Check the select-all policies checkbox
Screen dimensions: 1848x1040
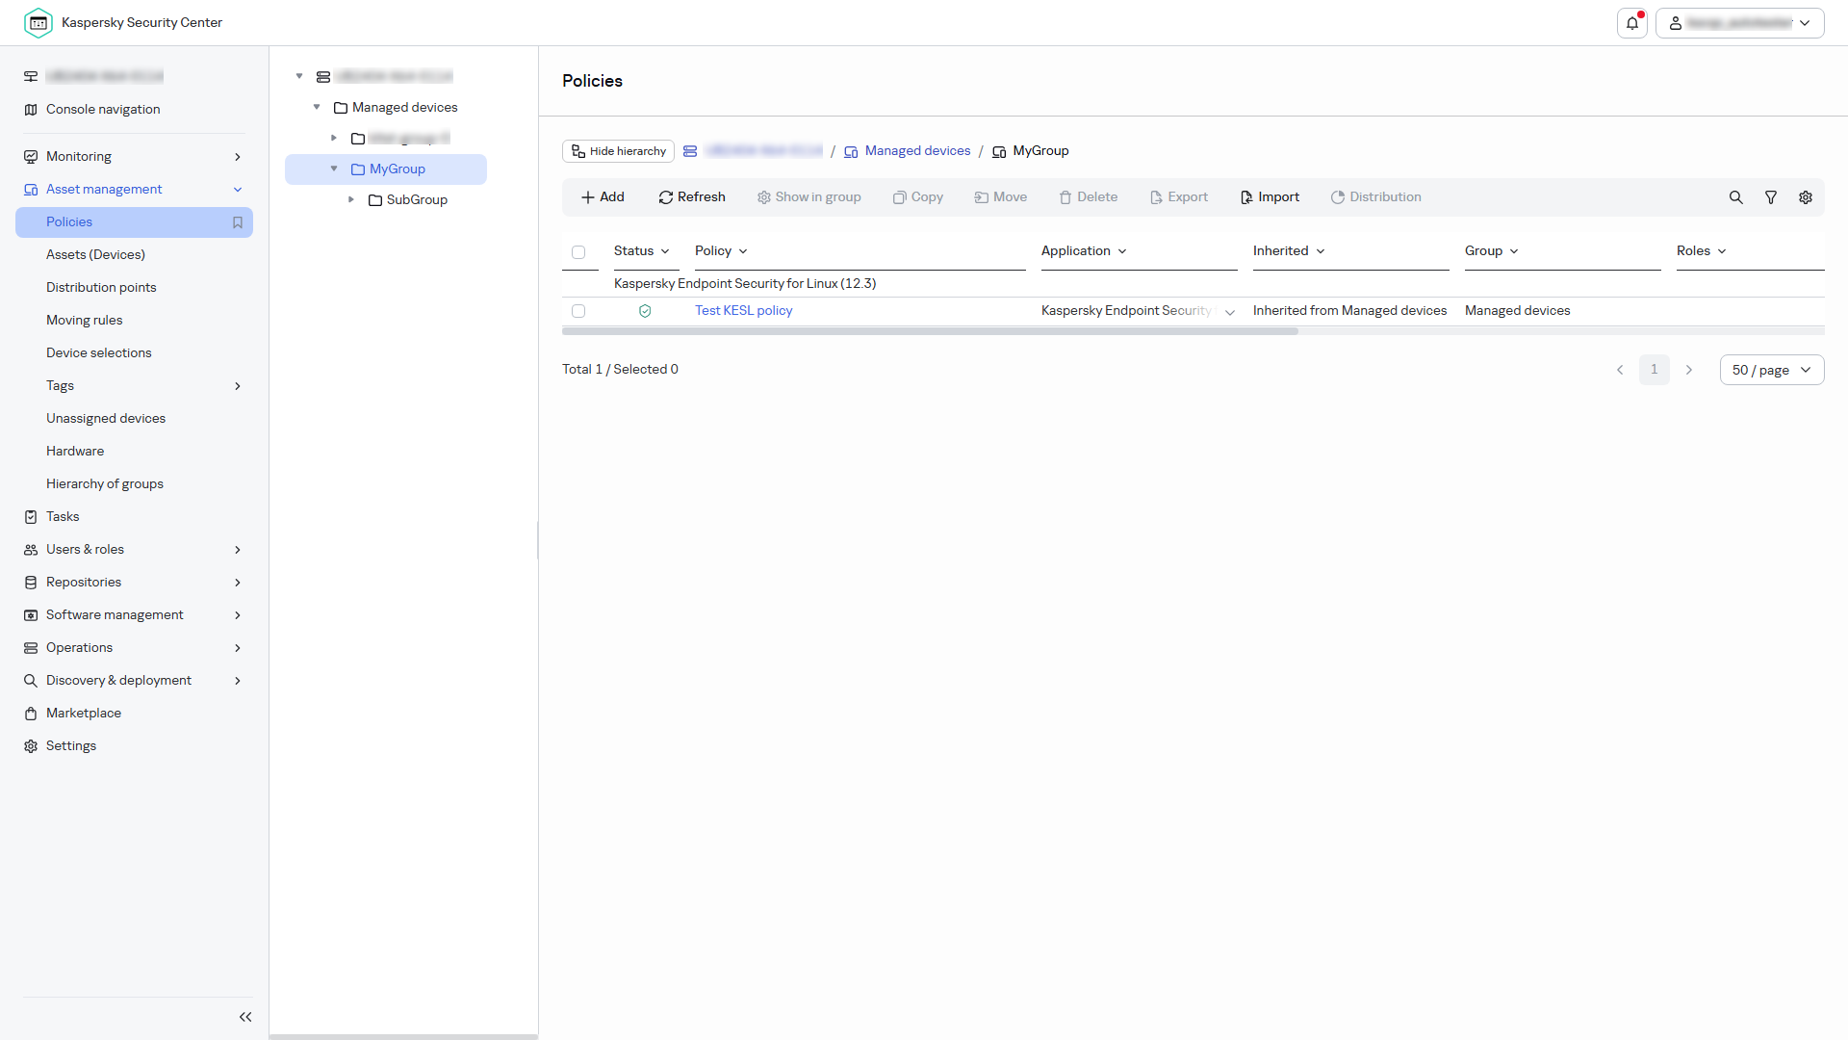tap(578, 252)
